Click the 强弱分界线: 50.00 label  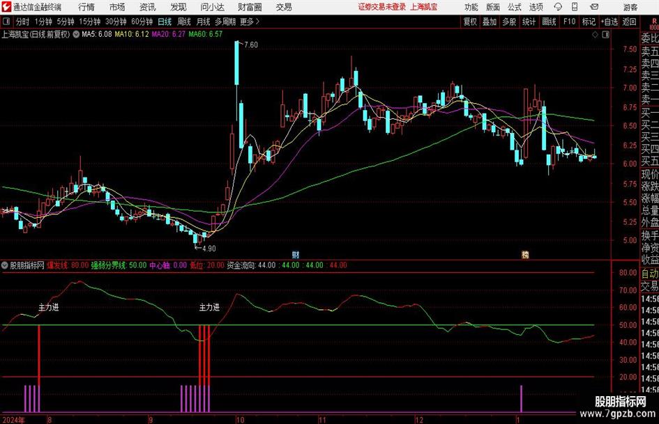tap(119, 265)
